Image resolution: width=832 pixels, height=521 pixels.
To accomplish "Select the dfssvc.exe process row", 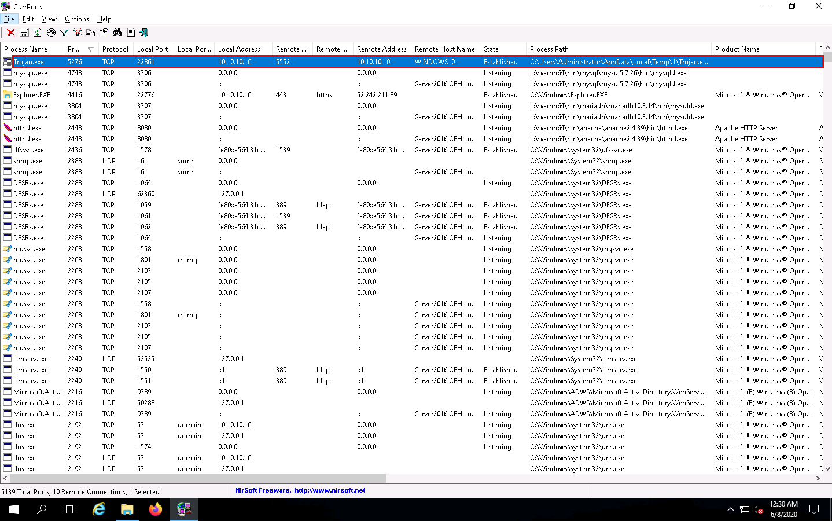I will [411, 150].
